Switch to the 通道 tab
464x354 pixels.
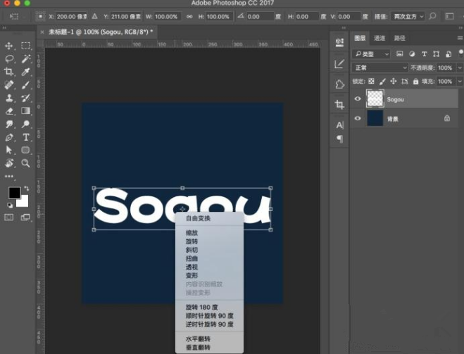(380, 38)
